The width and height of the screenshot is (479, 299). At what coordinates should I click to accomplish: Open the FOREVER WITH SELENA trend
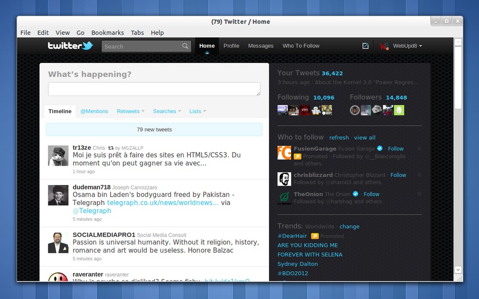310,255
